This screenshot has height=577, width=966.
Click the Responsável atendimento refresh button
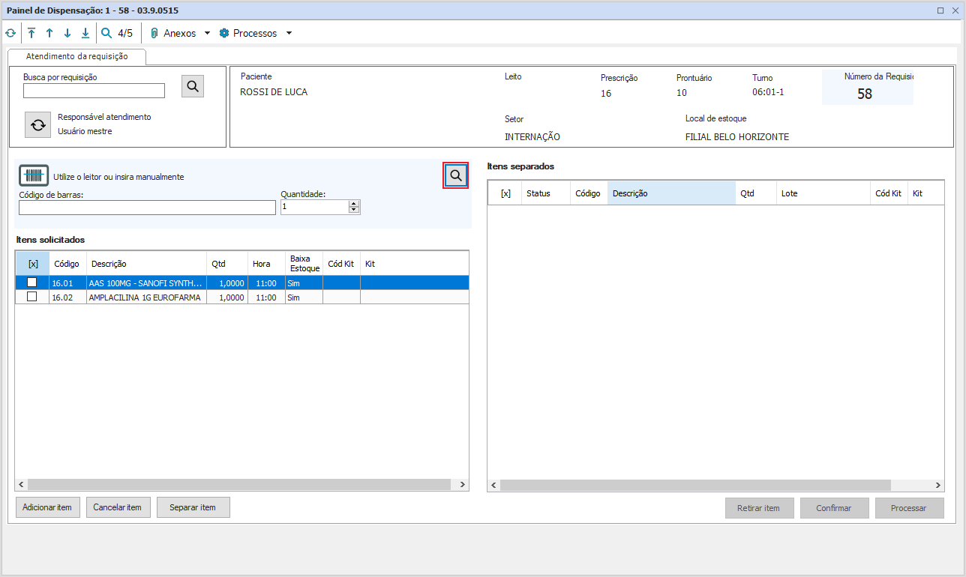click(x=37, y=125)
